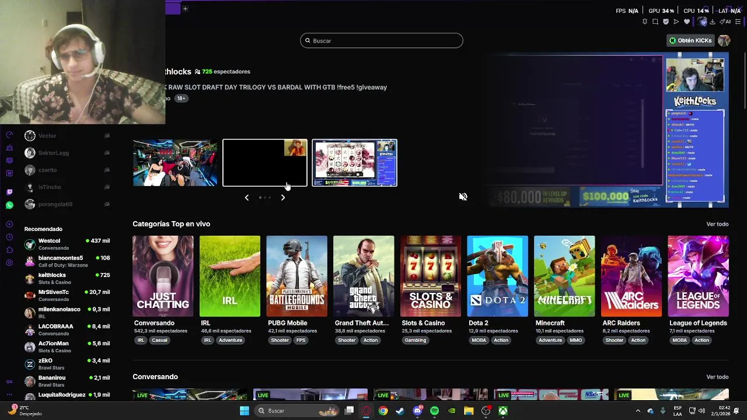Image resolution: width=747 pixels, height=420 pixels.
Task: Toggle notifications for czerito
Action: coord(107,170)
